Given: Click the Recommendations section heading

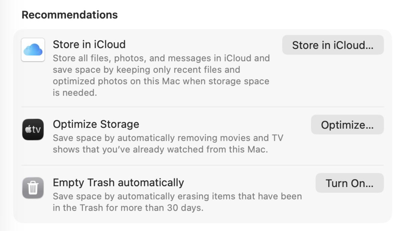Looking at the screenshot, I should [x=69, y=14].
